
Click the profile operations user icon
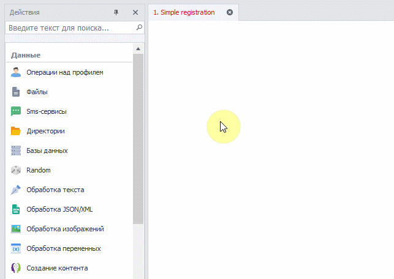16,72
